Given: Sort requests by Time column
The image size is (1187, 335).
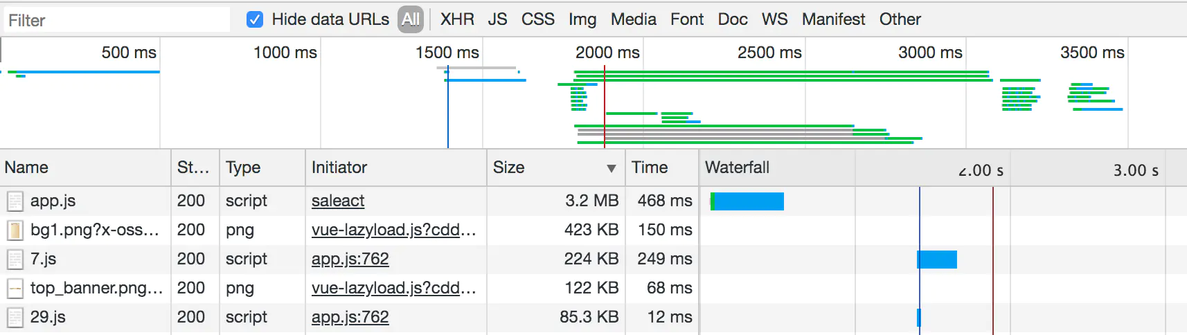Looking at the screenshot, I should (650, 167).
